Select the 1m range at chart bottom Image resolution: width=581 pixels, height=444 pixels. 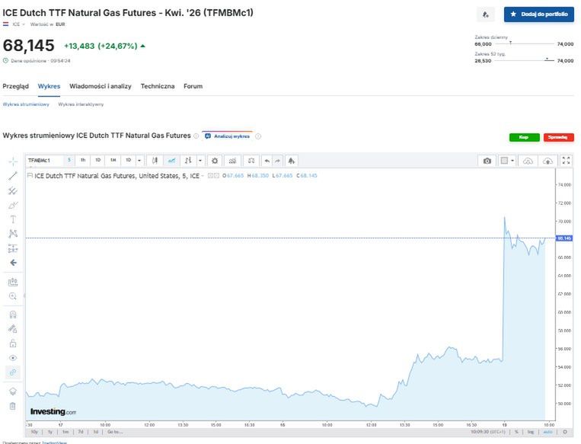tap(65, 432)
